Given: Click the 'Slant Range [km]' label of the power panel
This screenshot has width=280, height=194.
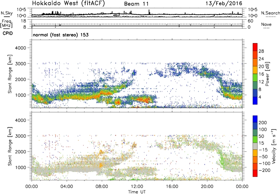Looking at the screenshot, I should point(10,74).
